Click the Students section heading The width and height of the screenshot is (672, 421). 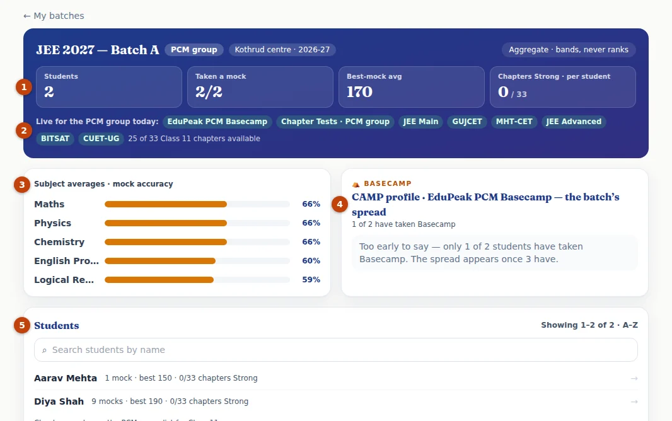coord(57,325)
